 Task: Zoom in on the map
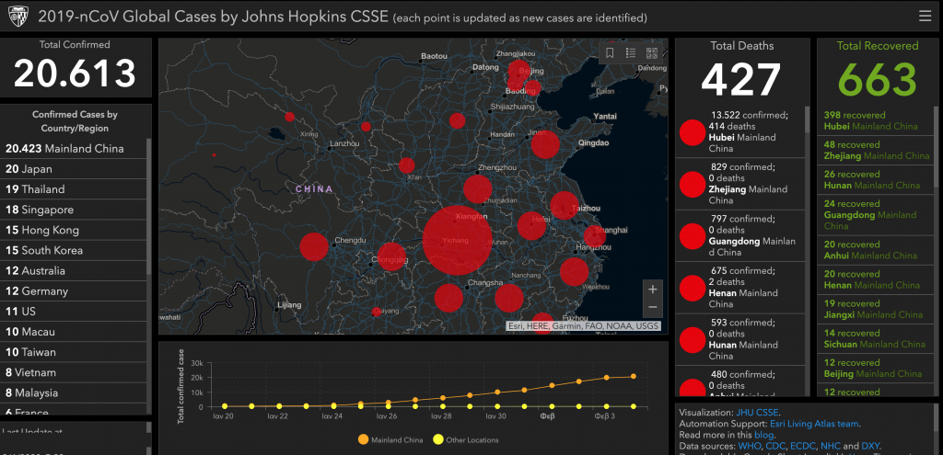(653, 289)
